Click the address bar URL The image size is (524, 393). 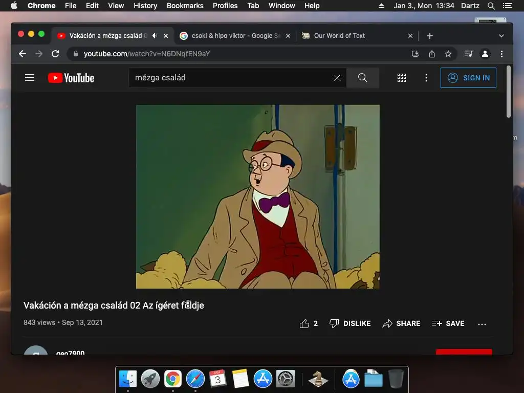tap(147, 54)
